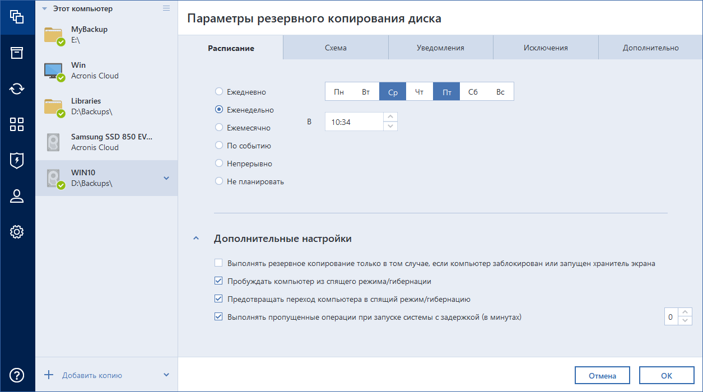Viewport: 703px width, 392px height.
Task: Open the Sync section icon
Action: coord(17,88)
